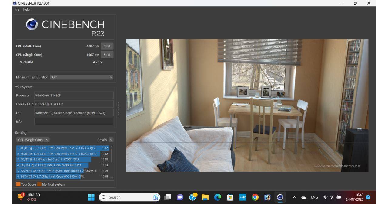The height and width of the screenshot is (204, 388).
Task: Open the File menu
Action: 17,9
